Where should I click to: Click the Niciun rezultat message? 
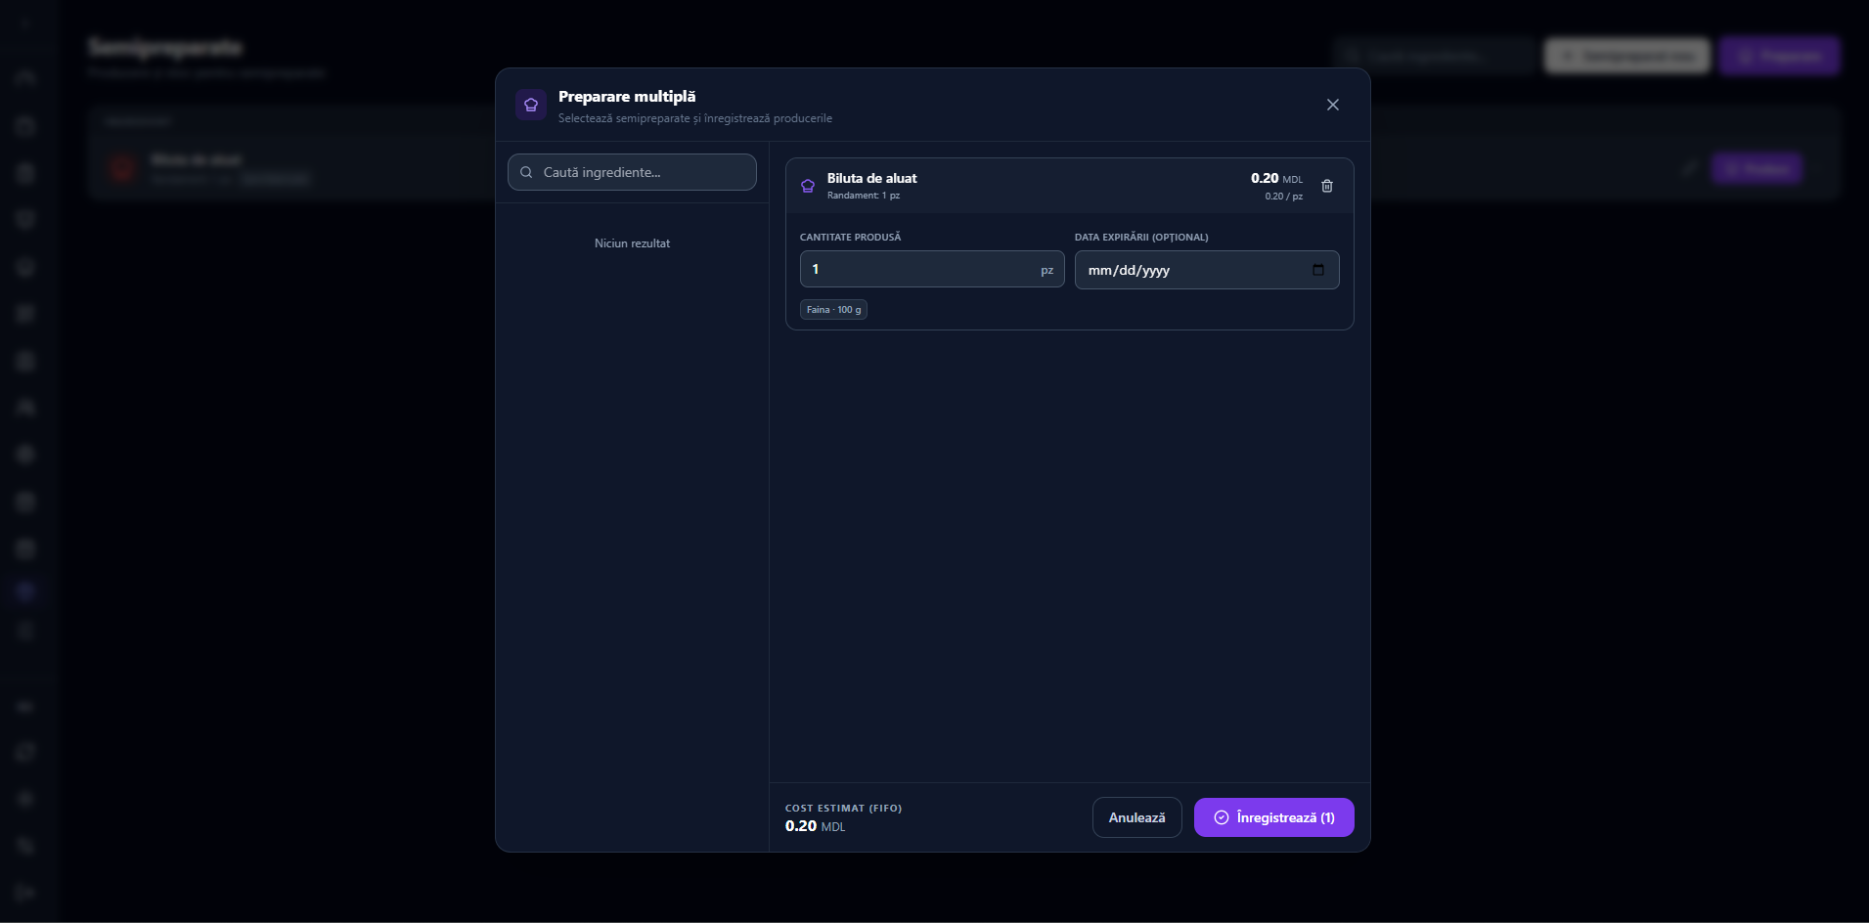pos(632,243)
